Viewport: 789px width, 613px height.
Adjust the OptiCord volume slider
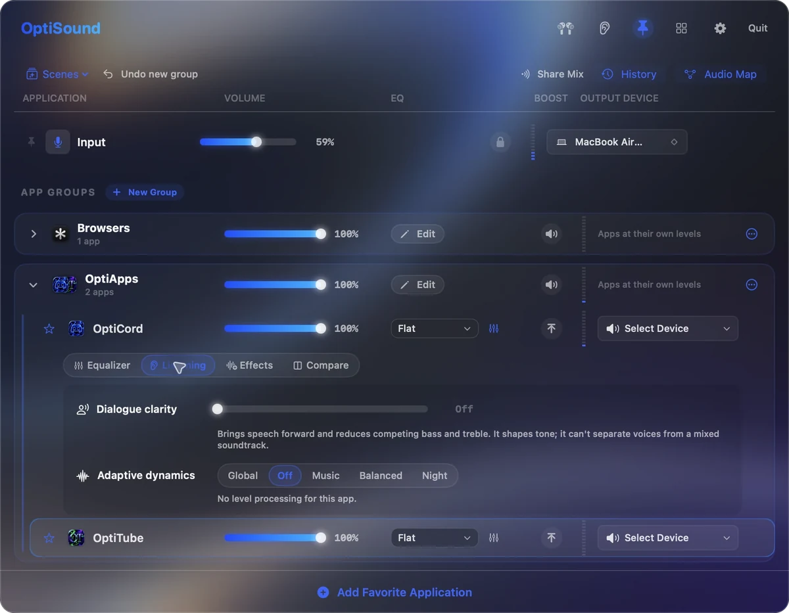click(275, 329)
